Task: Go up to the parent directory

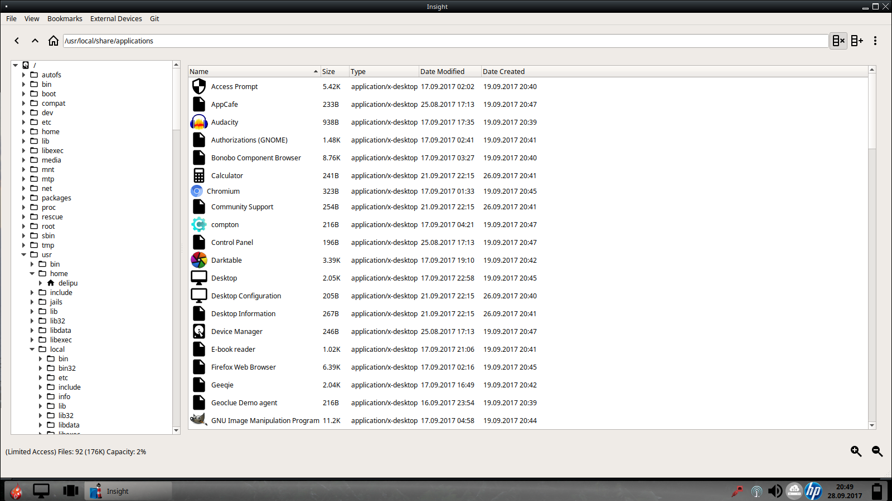Action: click(x=35, y=40)
